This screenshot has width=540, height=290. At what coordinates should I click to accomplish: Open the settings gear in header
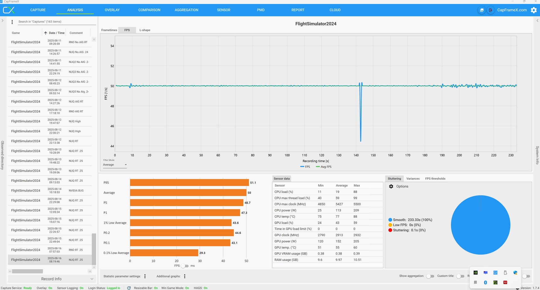[x=534, y=10]
